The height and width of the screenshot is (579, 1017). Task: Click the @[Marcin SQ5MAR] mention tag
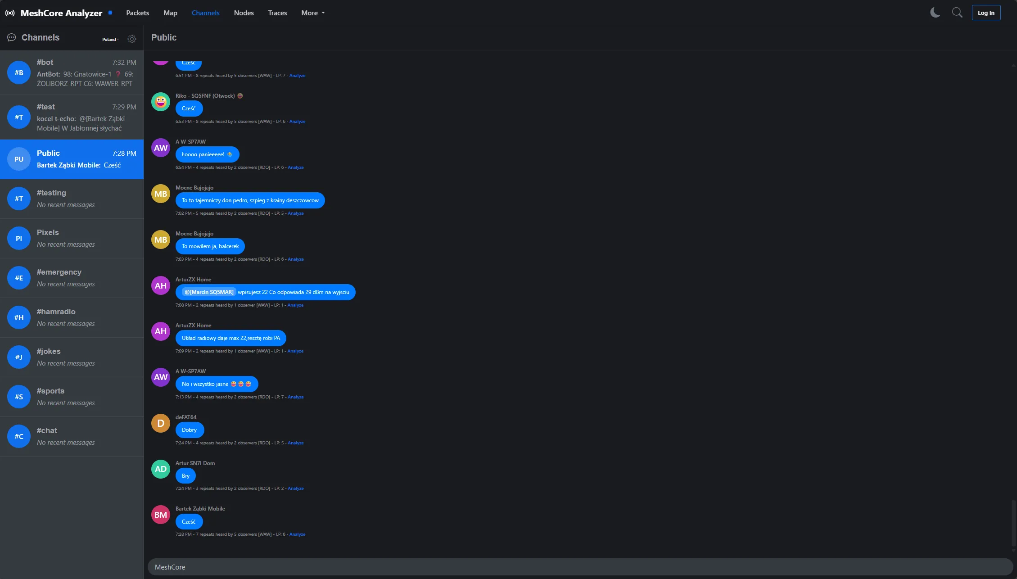(209, 292)
